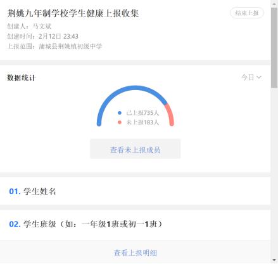Image resolution: width=278 pixels, height=264 pixels.
Task: Click 查看未上报成员 button
Action: tap(135, 149)
